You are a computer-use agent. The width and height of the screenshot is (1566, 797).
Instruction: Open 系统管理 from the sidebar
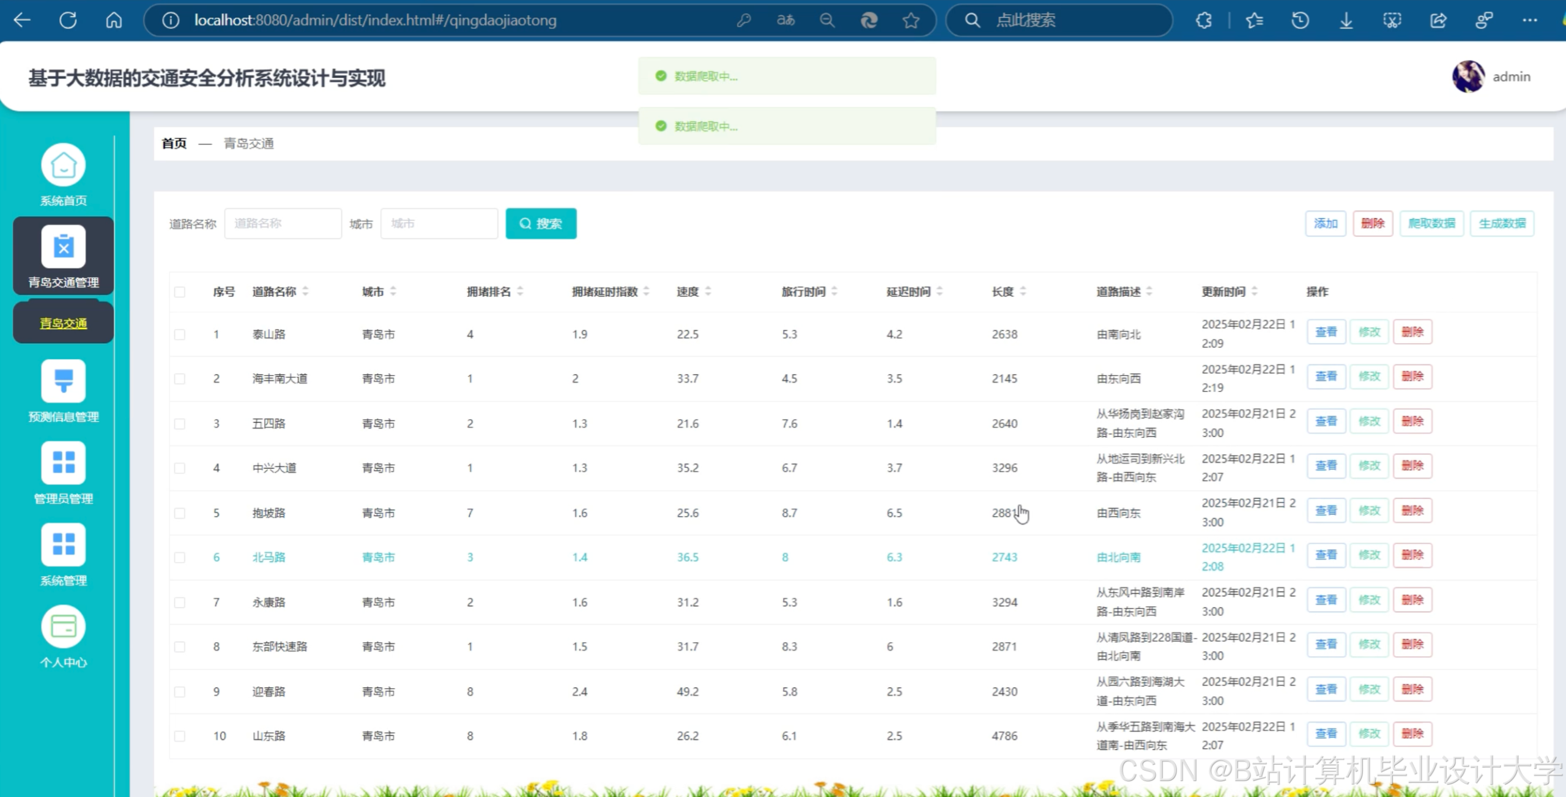tap(63, 552)
